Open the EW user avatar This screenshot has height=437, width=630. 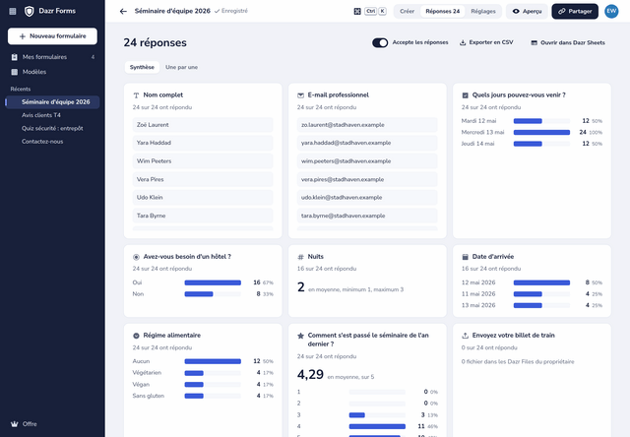[611, 11]
